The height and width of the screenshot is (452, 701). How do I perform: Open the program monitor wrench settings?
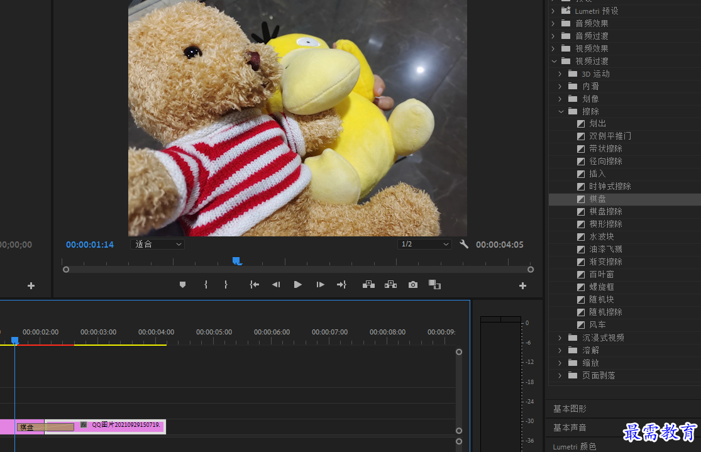click(464, 244)
